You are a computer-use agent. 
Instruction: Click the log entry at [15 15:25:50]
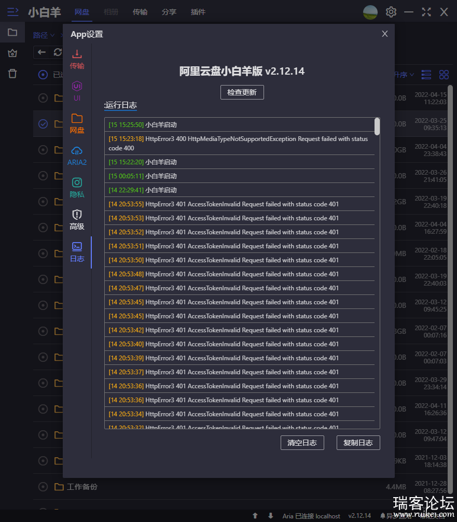pos(240,124)
